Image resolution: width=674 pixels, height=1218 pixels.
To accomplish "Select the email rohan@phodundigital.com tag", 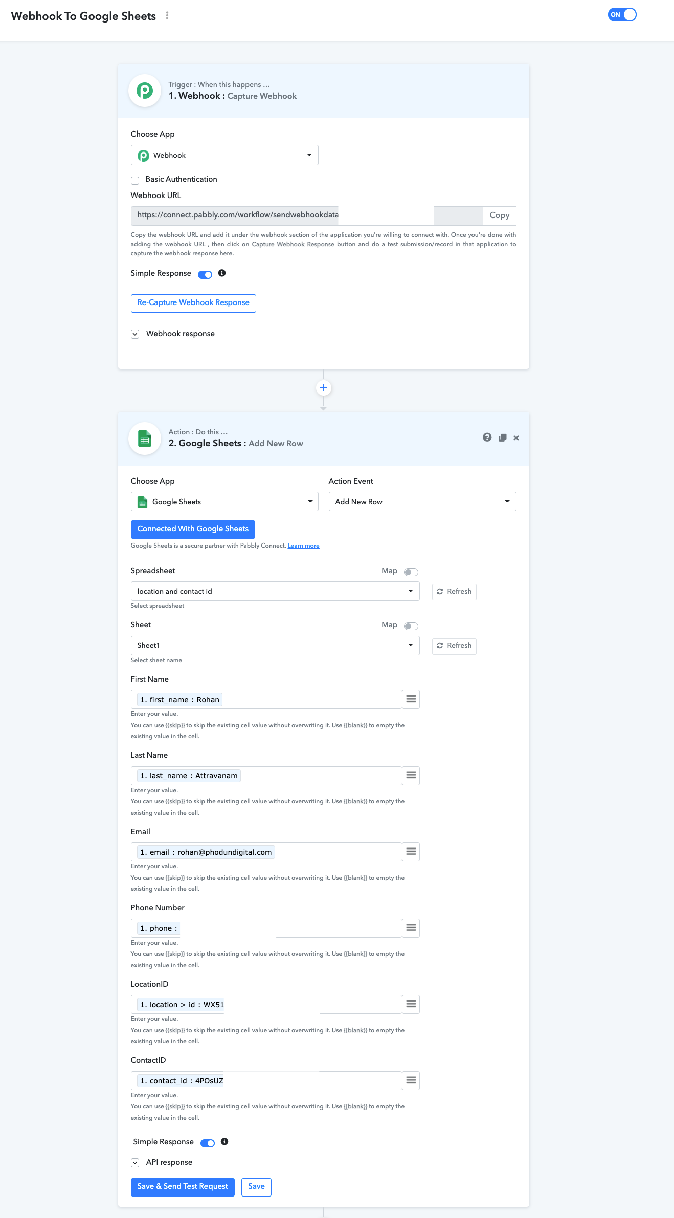I will (206, 852).
